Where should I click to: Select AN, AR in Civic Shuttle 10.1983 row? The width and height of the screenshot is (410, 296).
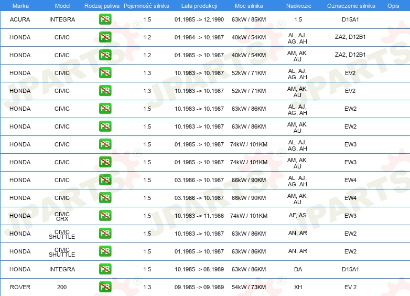pyautogui.click(x=298, y=233)
